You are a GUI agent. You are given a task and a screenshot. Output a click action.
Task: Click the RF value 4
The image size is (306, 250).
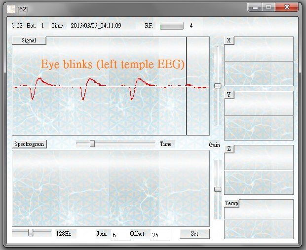pos(191,26)
